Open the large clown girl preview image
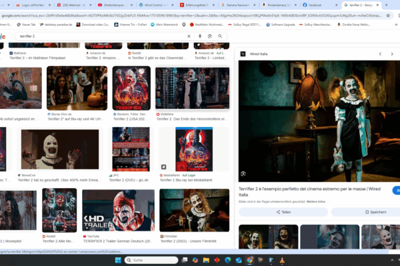Image resolution: width=400 pixels, height=266 pixels. tap(319, 121)
